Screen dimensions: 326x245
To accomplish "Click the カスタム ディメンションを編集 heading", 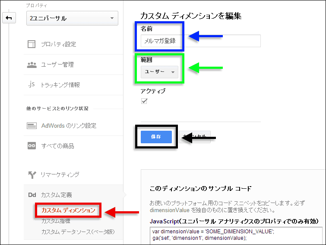I will click(191, 16).
